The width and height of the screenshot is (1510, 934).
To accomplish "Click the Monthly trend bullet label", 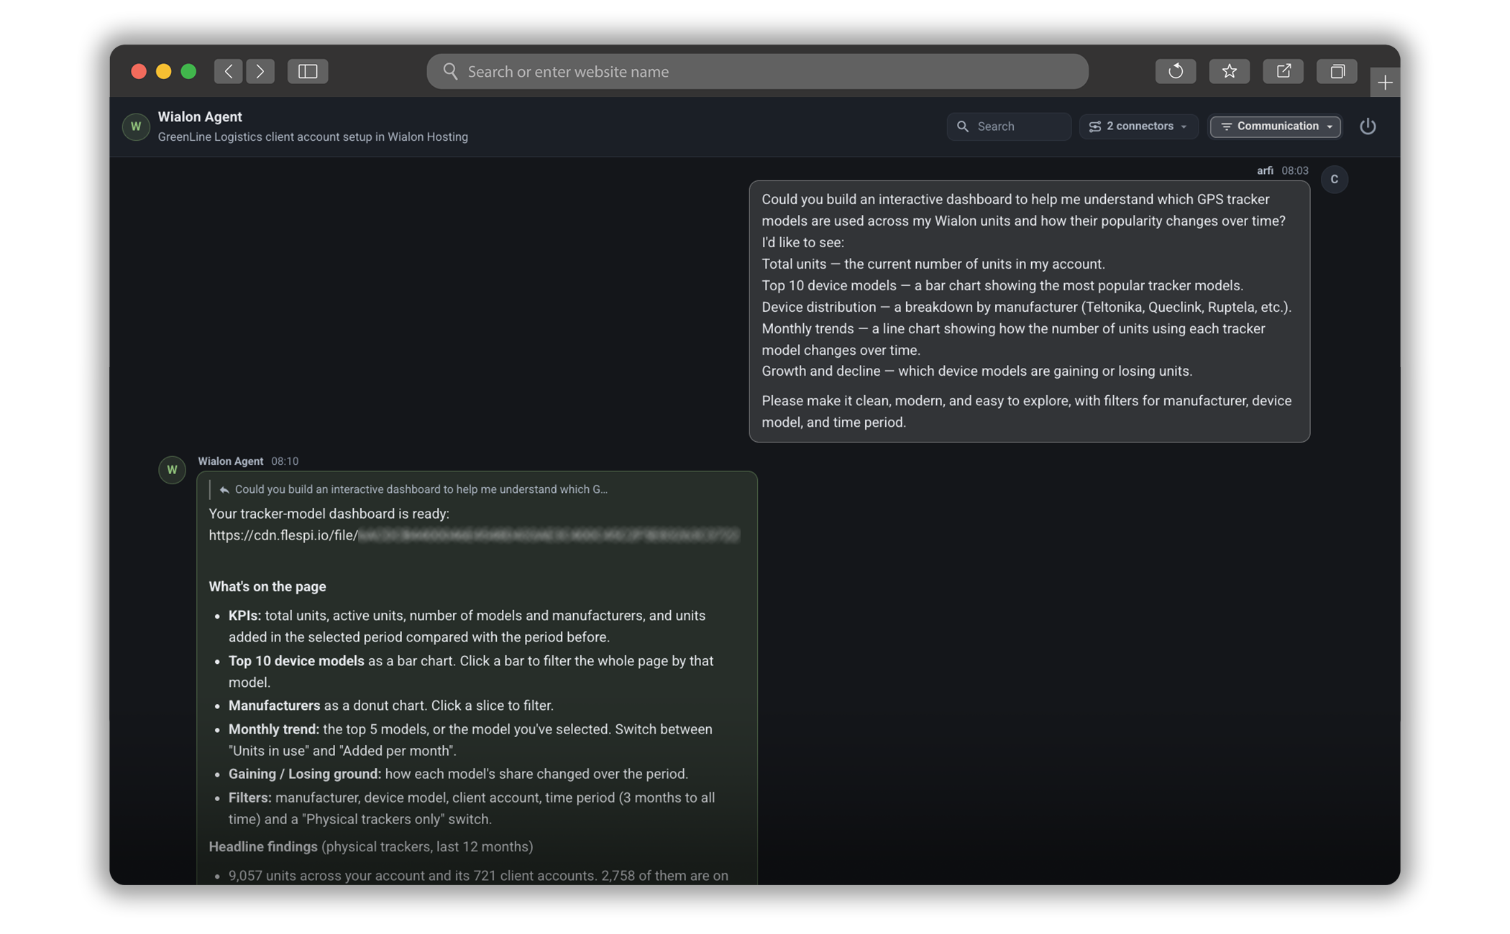I will point(274,729).
